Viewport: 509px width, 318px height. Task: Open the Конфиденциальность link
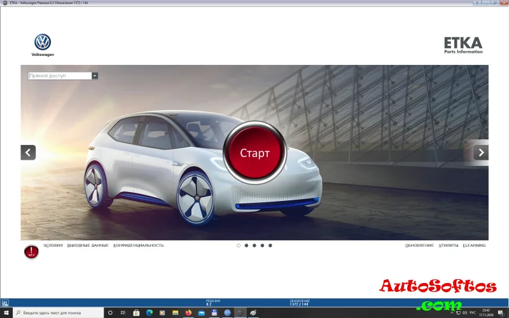[139, 245]
